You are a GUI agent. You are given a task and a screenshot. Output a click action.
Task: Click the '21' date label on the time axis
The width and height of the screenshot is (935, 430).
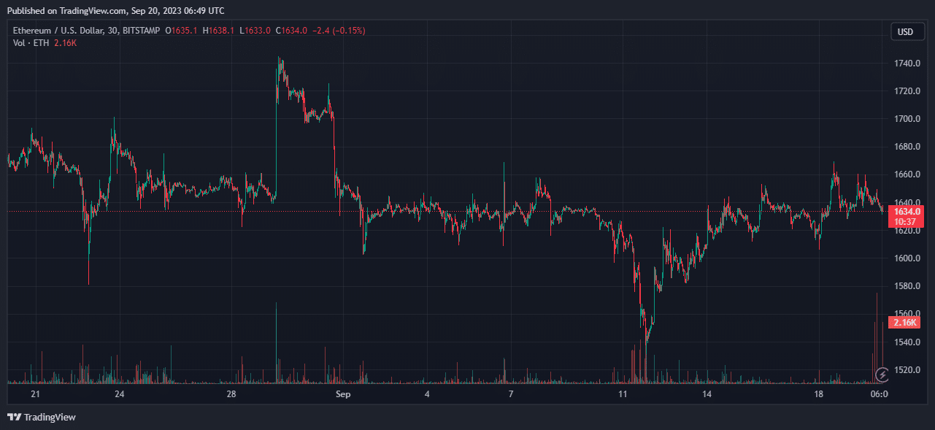(x=36, y=394)
